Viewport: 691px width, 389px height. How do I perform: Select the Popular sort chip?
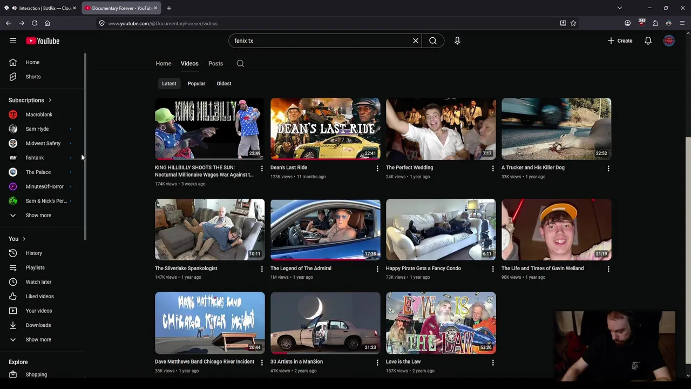[197, 84]
